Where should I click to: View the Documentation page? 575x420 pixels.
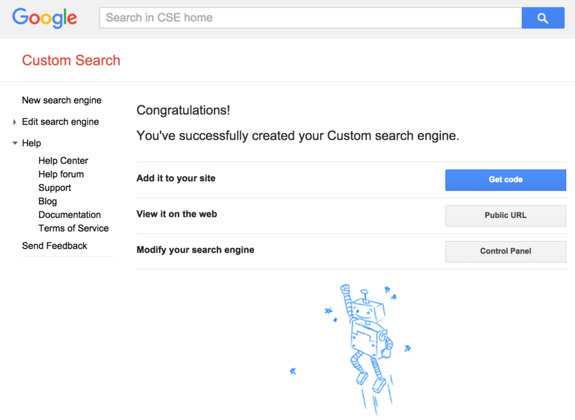pyautogui.click(x=70, y=214)
